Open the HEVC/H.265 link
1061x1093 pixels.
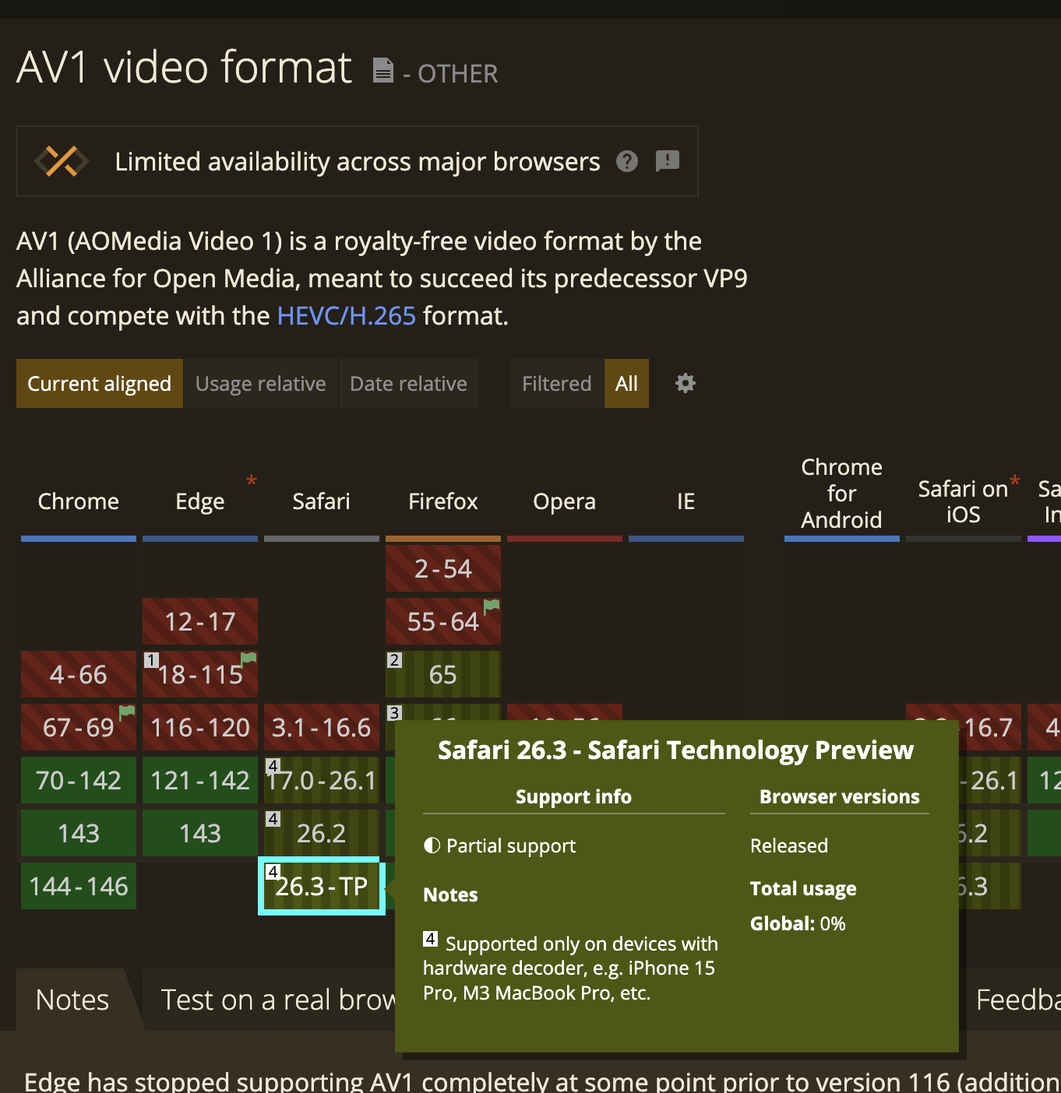click(x=347, y=315)
